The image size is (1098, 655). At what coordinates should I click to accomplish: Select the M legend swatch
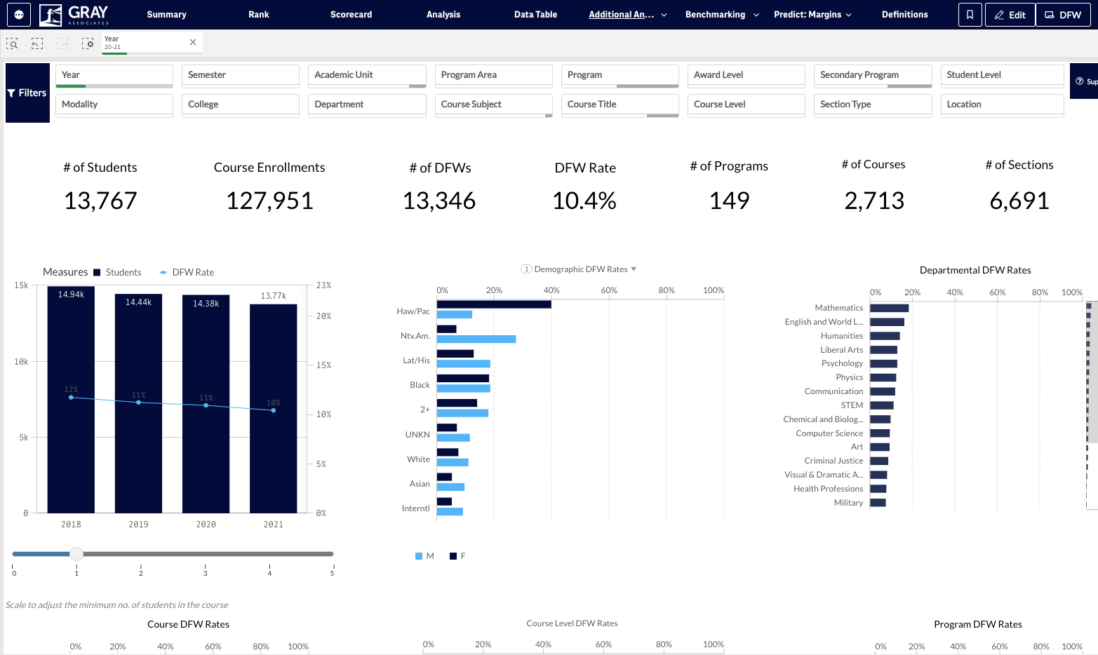pyautogui.click(x=419, y=556)
